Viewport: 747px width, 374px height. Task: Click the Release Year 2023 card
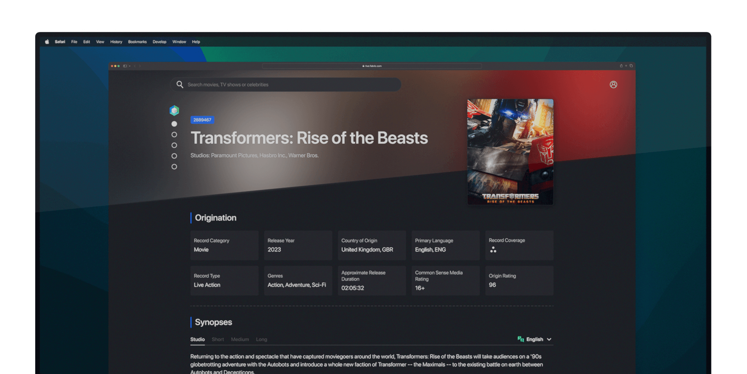click(x=298, y=245)
